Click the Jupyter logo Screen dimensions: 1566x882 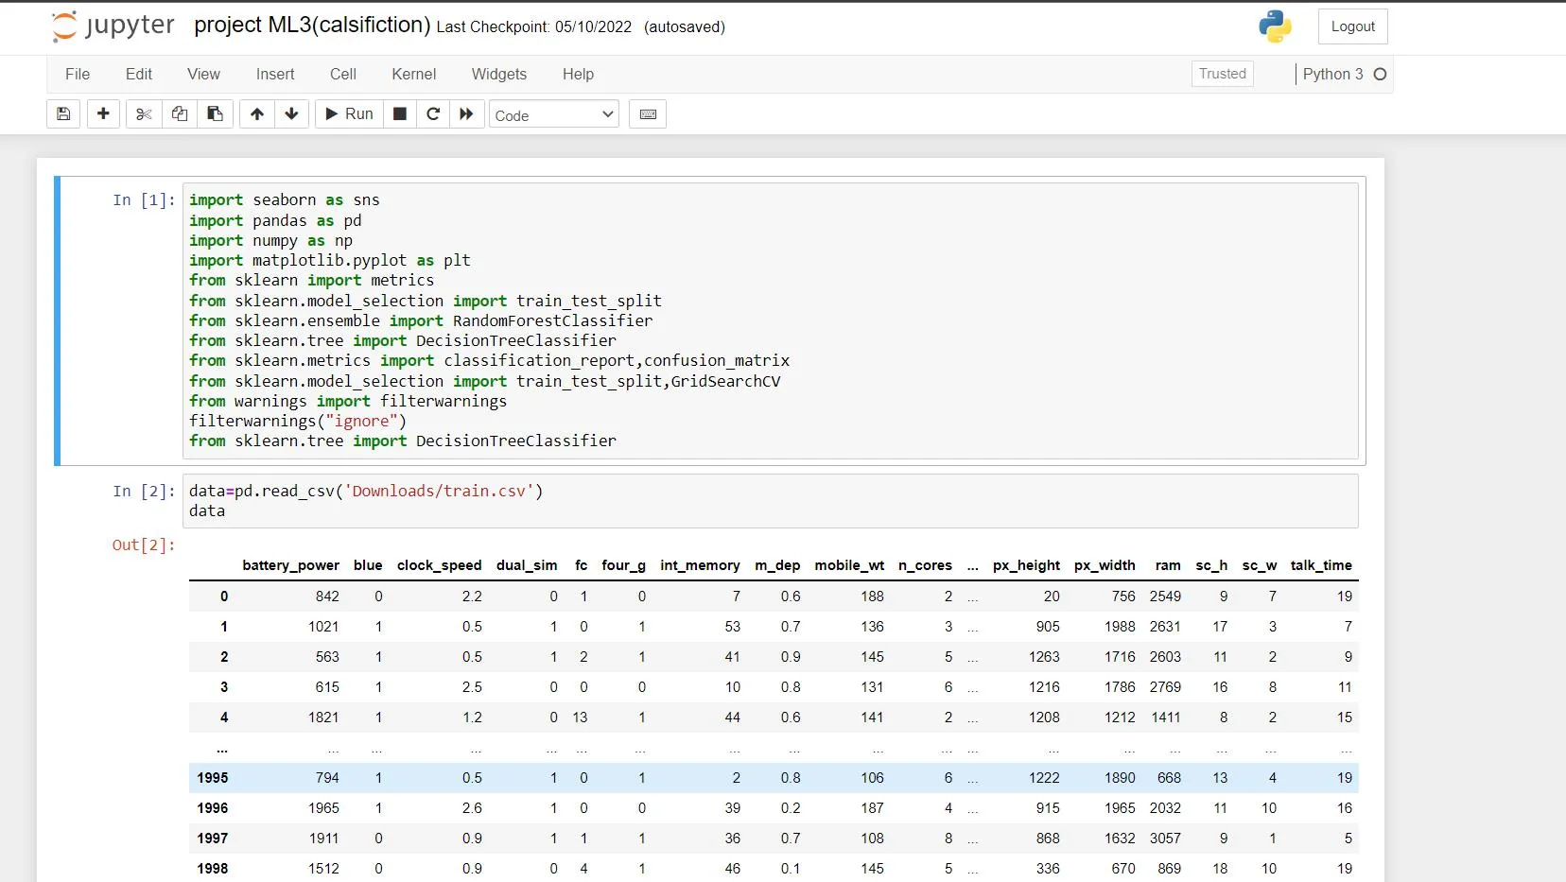pos(113,26)
